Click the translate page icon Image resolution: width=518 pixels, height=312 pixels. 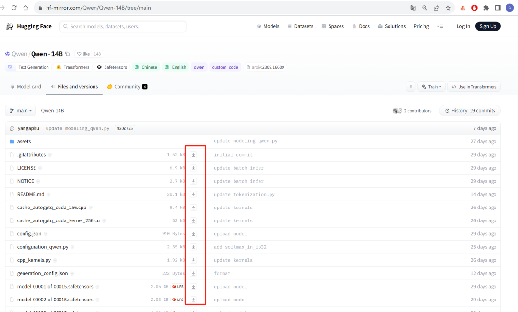tap(413, 8)
